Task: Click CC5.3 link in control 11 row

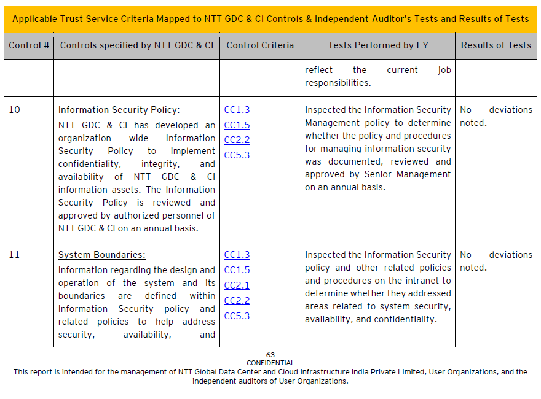Action: click(237, 316)
